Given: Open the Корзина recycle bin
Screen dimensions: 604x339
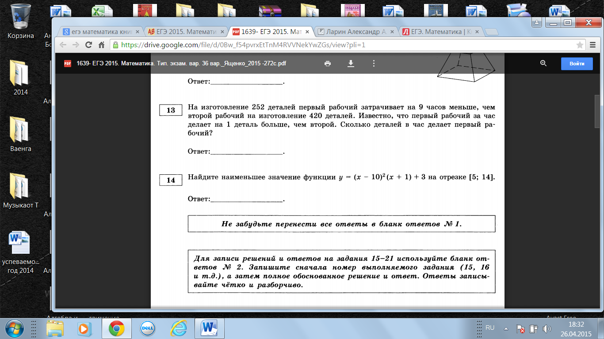Looking at the screenshot, I should coord(21,21).
